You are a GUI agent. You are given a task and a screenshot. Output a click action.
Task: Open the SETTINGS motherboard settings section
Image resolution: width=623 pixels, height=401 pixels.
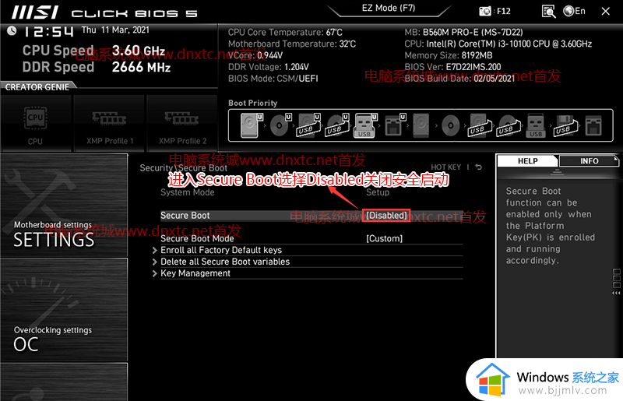coord(64,206)
